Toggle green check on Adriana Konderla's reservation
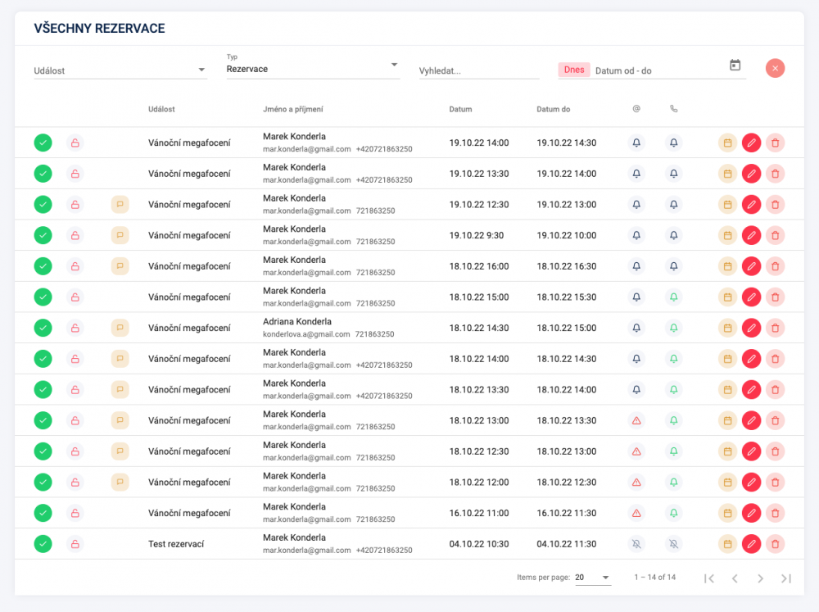Screen dimensions: 819x612 tap(43, 328)
